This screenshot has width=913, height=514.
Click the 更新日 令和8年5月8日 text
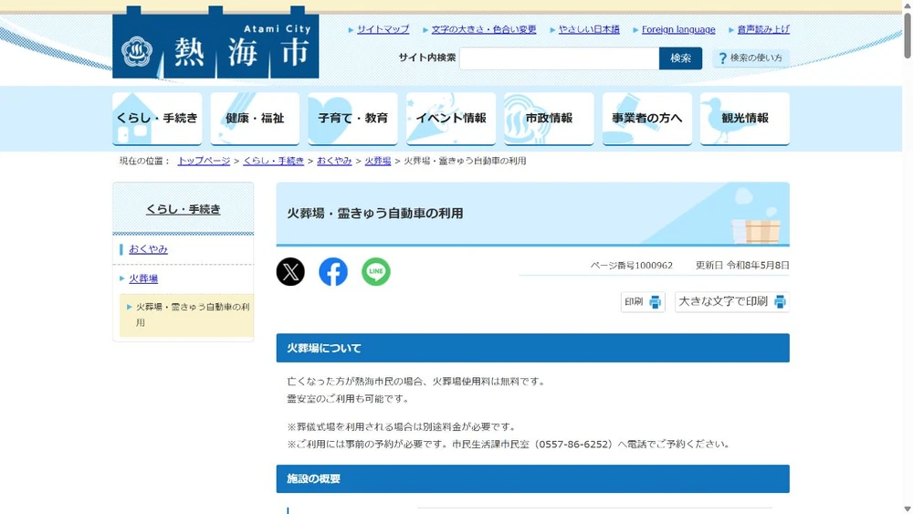pos(742,266)
